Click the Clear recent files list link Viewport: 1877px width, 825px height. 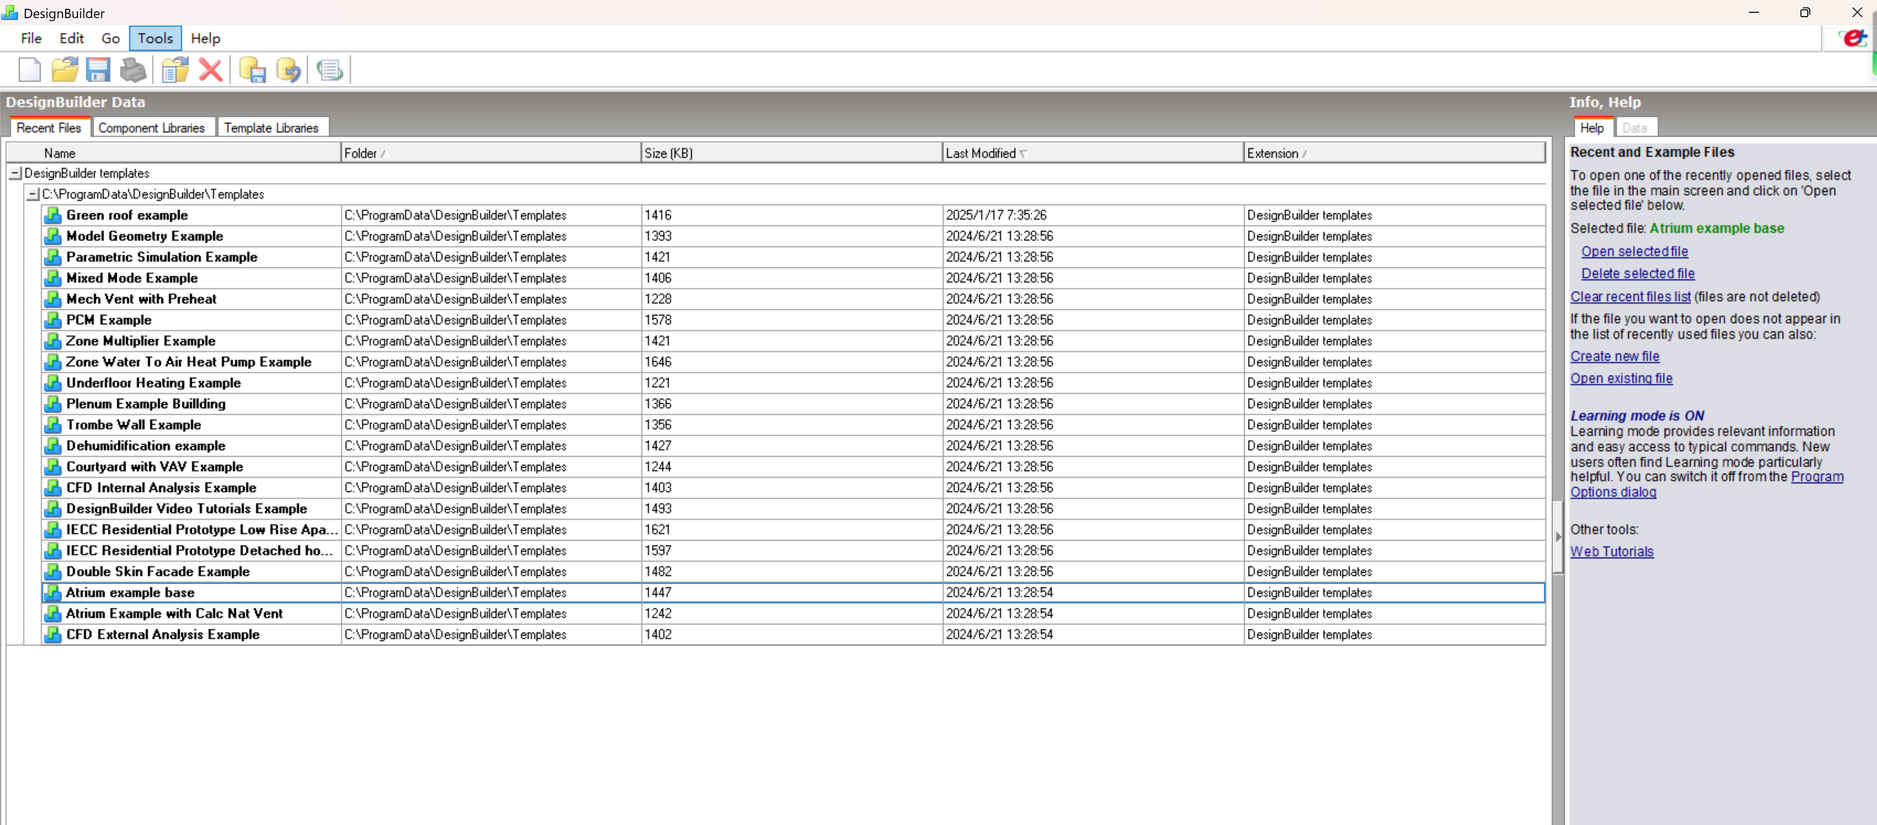[1630, 297]
